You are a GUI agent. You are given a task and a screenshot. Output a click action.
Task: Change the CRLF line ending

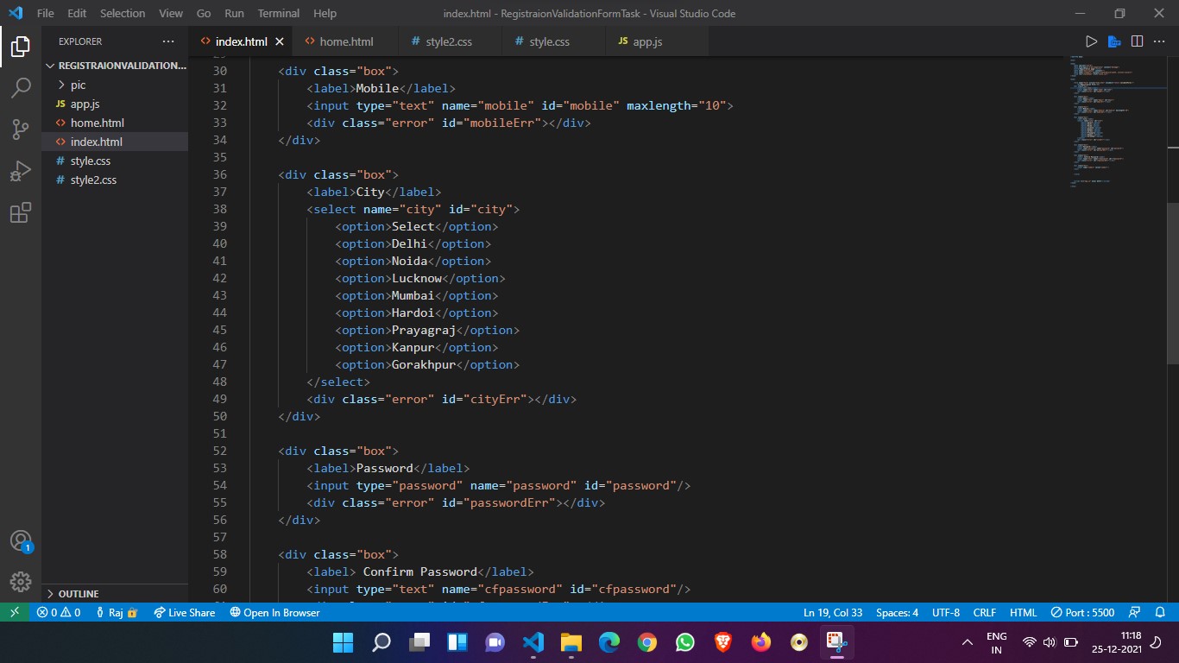[985, 612]
